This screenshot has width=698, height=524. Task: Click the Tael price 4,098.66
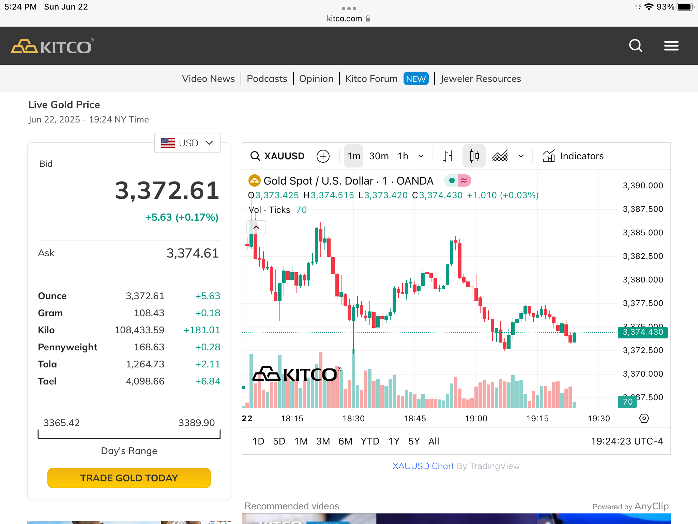(145, 381)
